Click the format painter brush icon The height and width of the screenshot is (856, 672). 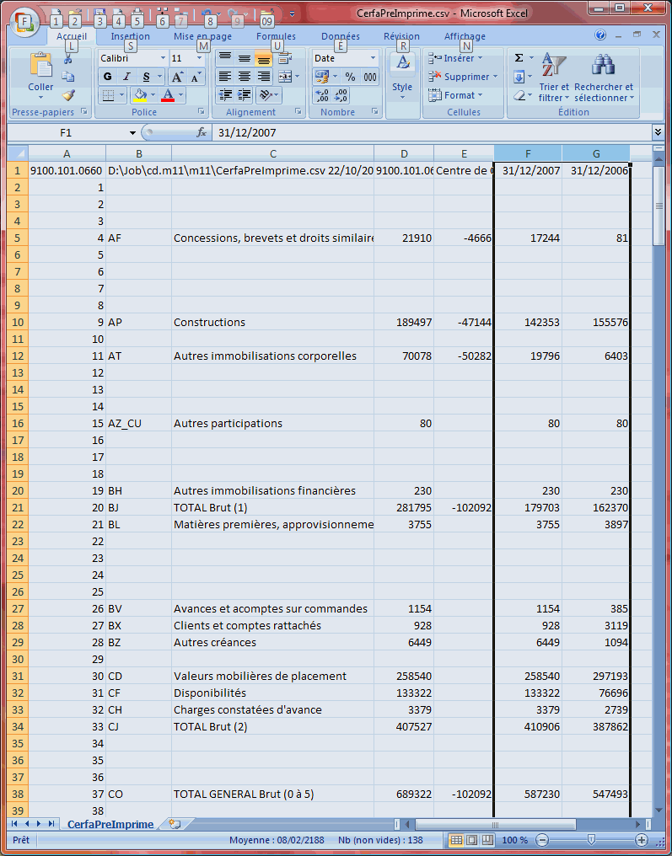coord(68,96)
